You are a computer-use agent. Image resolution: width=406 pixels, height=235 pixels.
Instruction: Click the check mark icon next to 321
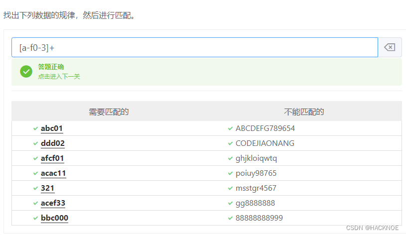point(35,188)
